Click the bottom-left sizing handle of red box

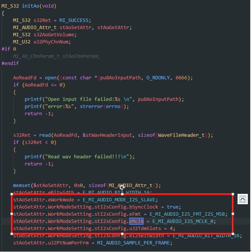(12, 234)
